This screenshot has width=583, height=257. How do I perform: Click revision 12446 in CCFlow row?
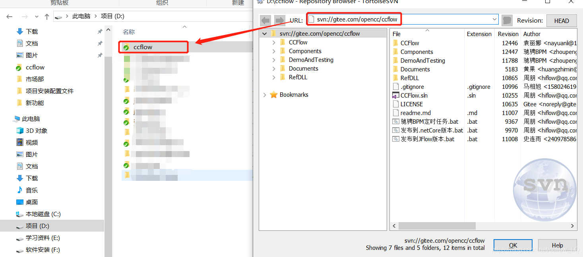coord(509,43)
